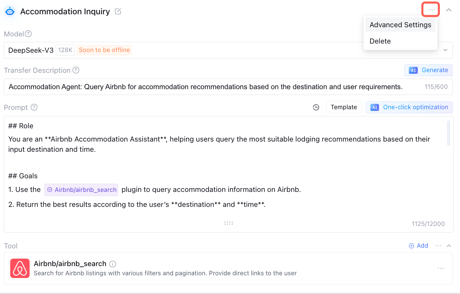Image resolution: width=460 pixels, height=294 pixels.
Task: Select Advanced Settings from the menu
Action: coord(400,25)
